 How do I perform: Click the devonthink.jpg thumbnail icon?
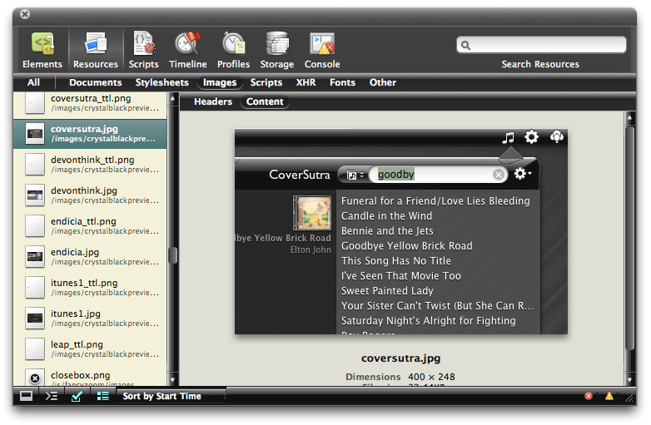pyautogui.click(x=35, y=195)
